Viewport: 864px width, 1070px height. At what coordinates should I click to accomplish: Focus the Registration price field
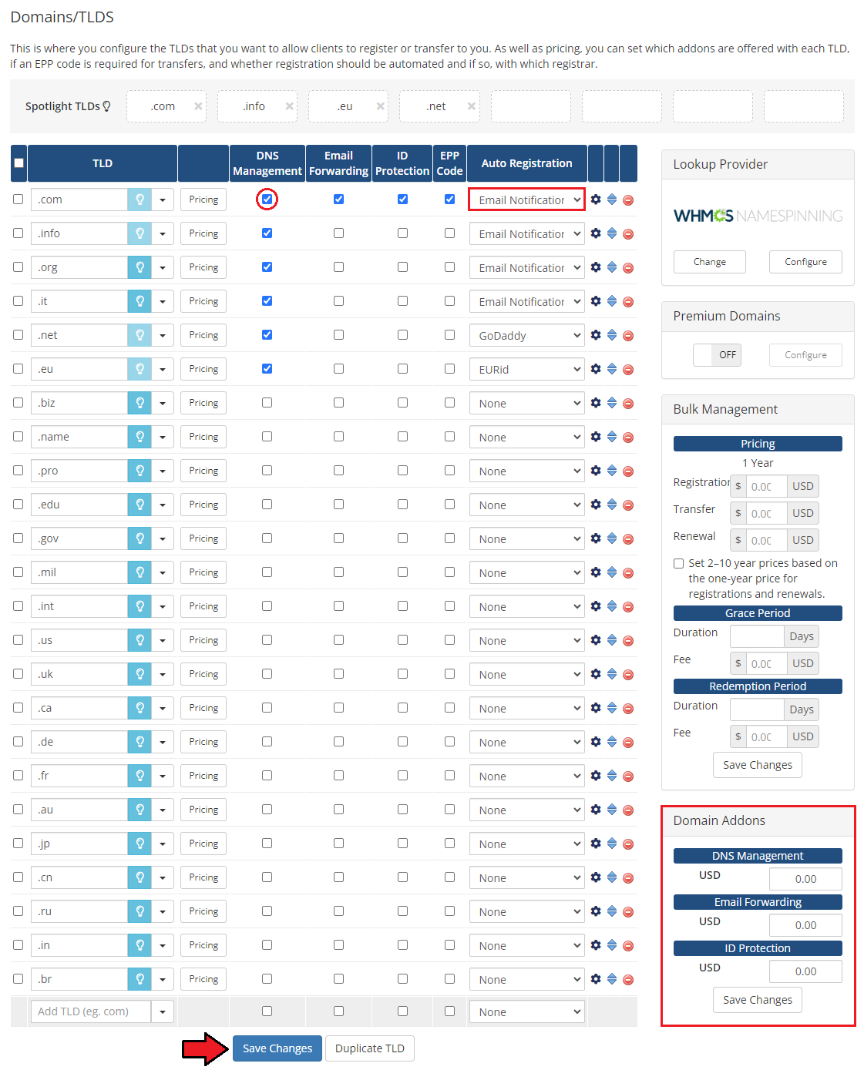click(x=767, y=486)
